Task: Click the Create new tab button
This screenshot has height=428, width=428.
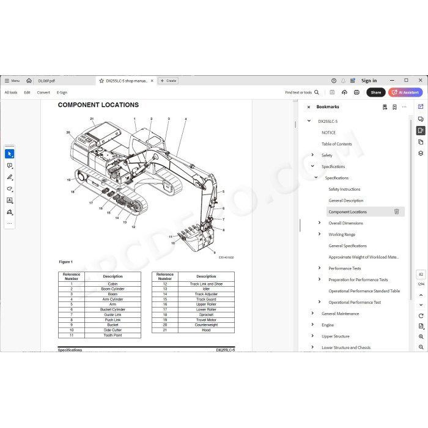Action: 168,81
